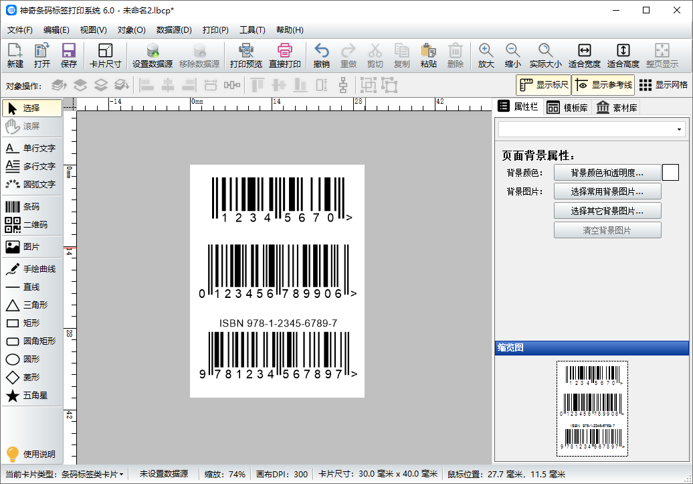Click the 清空背景图片 button
Viewport: 693px width, 484px height.
pos(607,230)
